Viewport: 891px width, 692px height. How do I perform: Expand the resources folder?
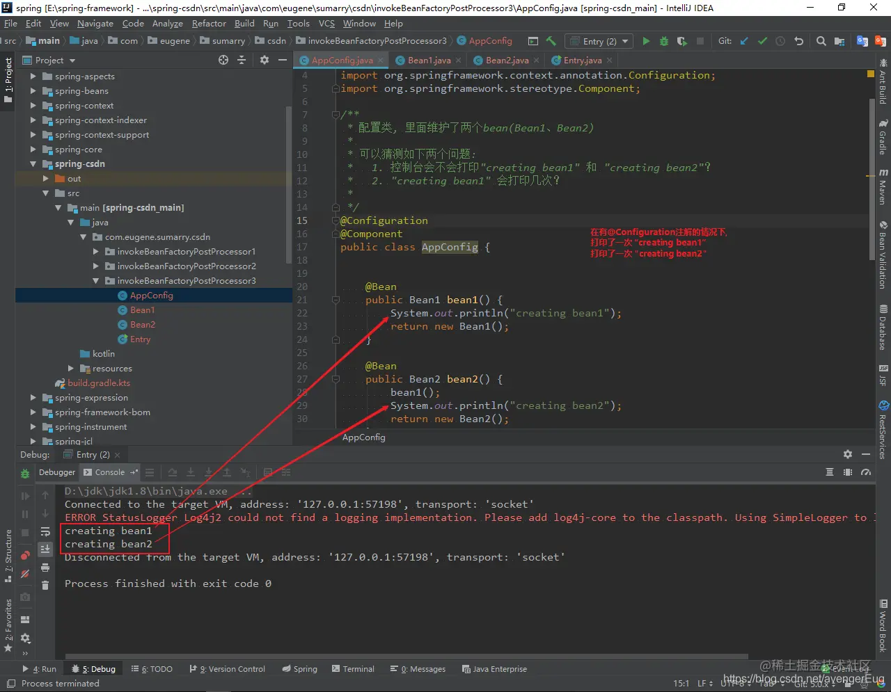(x=71, y=369)
